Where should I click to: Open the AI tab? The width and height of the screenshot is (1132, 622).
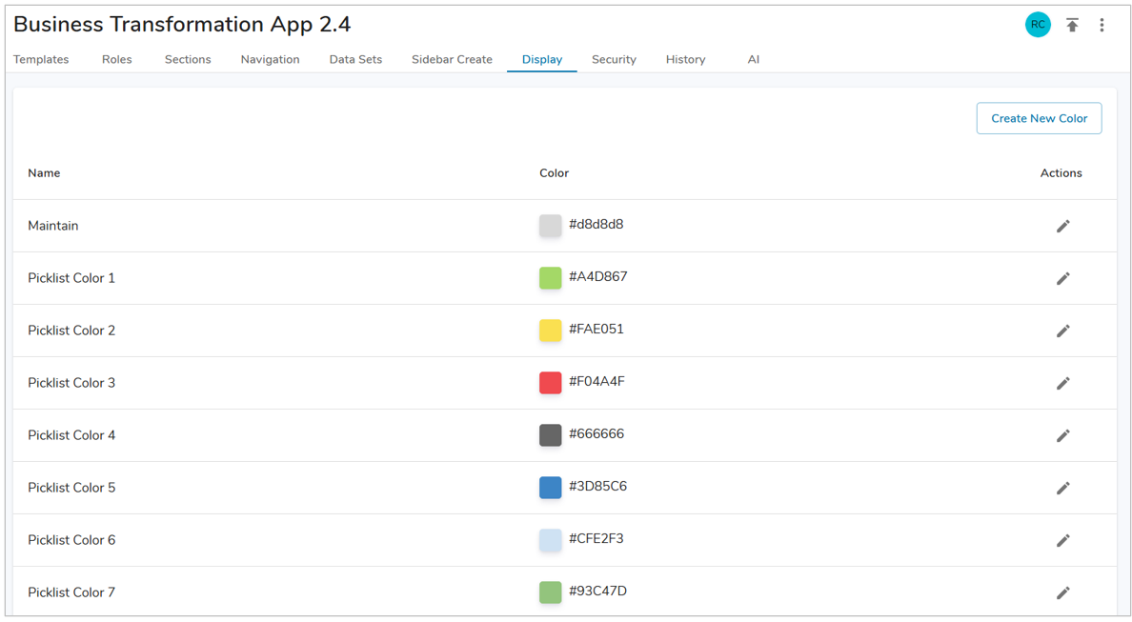coord(753,59)
